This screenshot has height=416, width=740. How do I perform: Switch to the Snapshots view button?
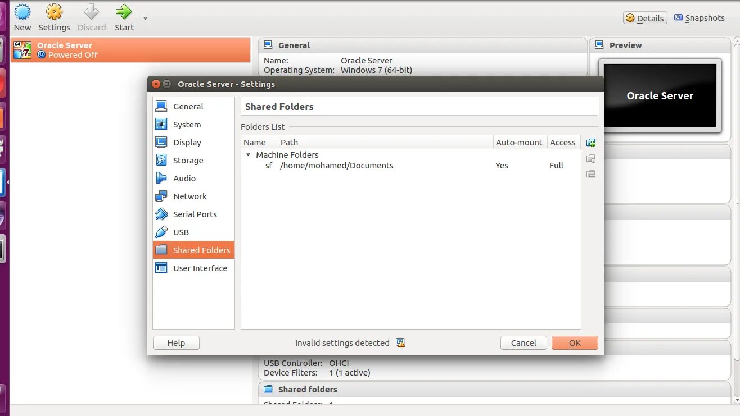pos(700,18)
